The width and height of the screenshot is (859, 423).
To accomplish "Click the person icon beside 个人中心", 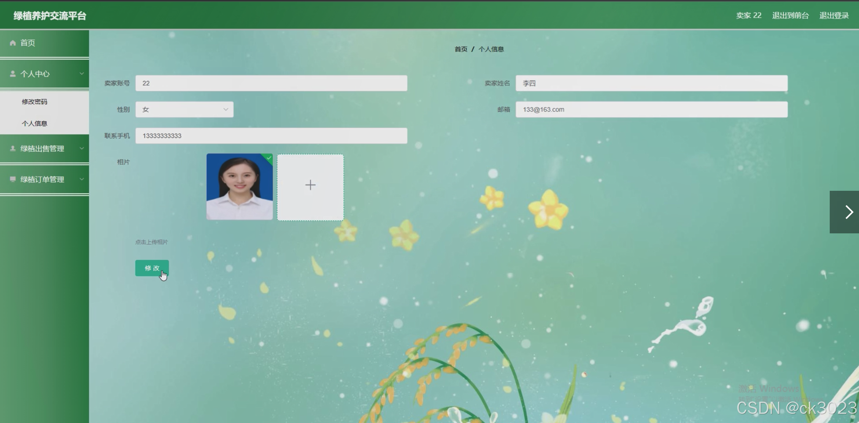I will click(x=13, y=74).
